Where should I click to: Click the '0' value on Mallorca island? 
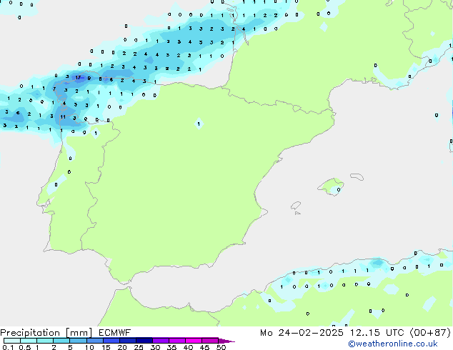pos(339,190)
